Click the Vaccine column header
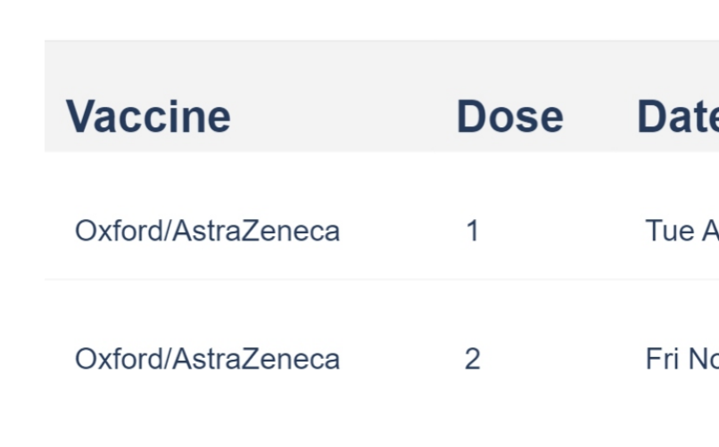Viewport: 719px width, 447px height. coord(148,117)
